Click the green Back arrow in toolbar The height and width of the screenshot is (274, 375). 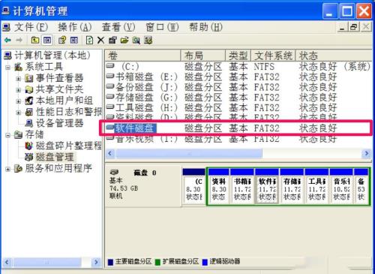[x=7, y=40]
